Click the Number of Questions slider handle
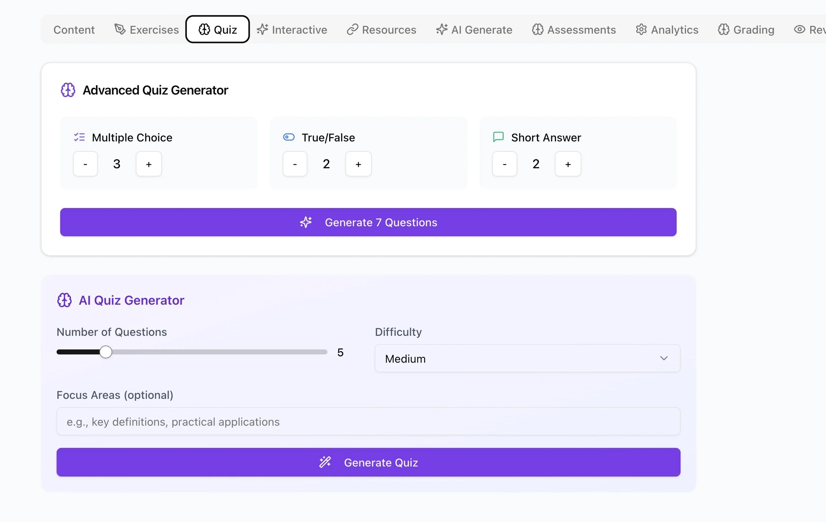The width and height of the screenshot is (826, 522). click(x=106, y=352)
